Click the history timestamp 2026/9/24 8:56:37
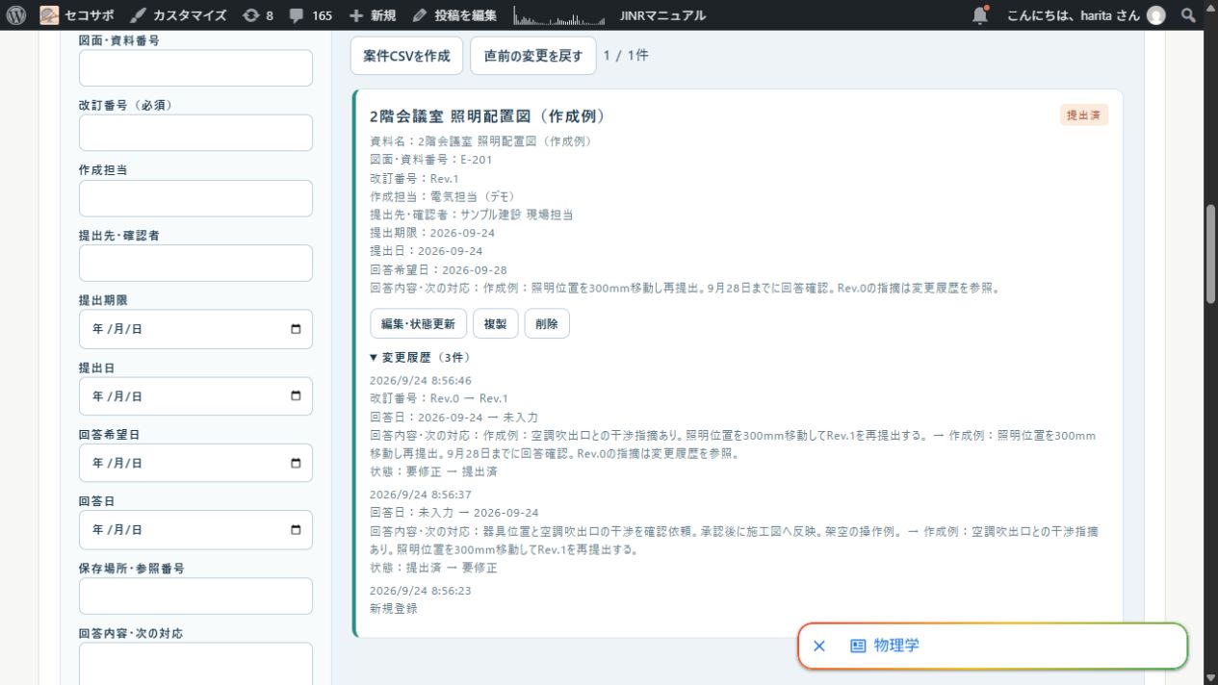The width and height of the screenshot is (1218, 685). coord(421,495)
